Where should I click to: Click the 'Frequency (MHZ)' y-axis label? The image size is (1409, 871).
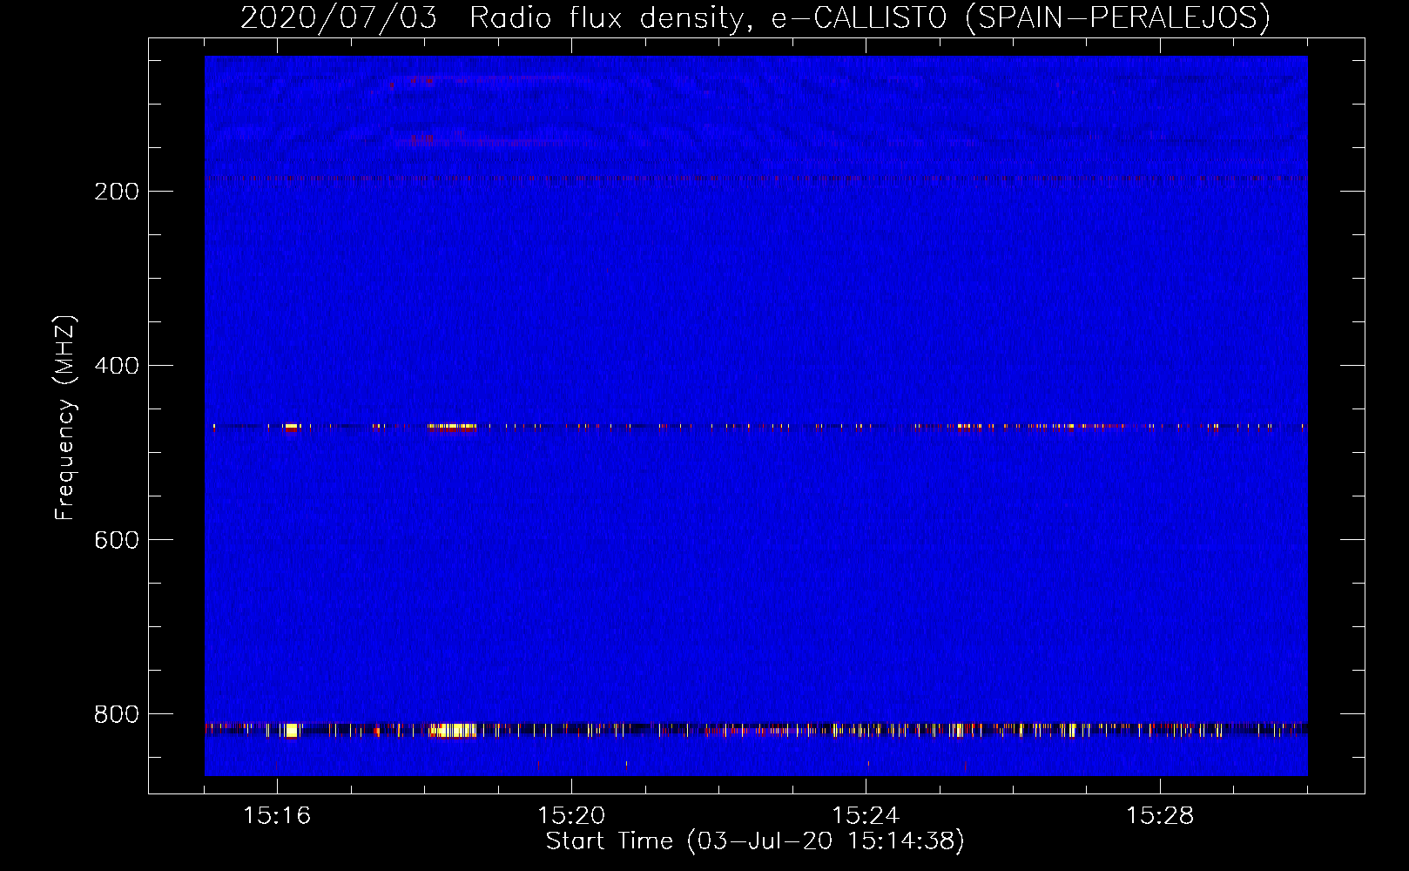coord(65,418)
